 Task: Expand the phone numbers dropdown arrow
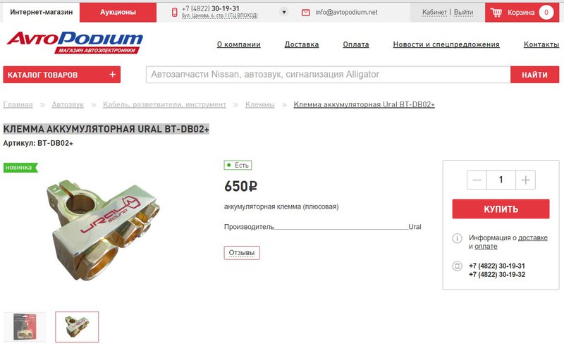click(284, 12)
